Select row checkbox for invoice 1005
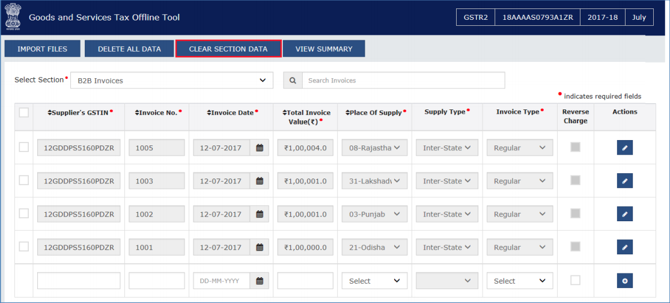670x303 pixels. click(x=24, y=147)
